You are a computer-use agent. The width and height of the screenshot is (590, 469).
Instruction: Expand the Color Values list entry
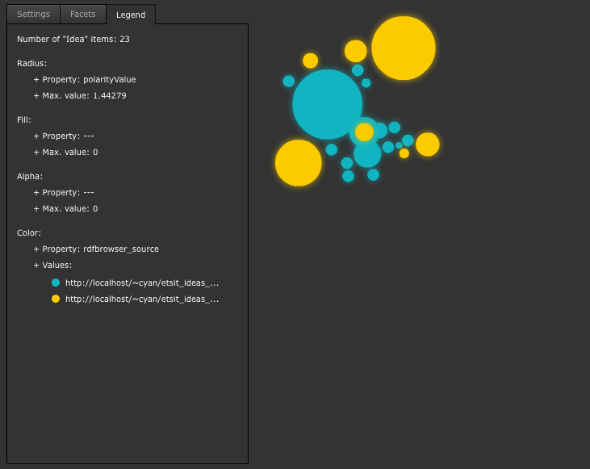tap(52, 265)
